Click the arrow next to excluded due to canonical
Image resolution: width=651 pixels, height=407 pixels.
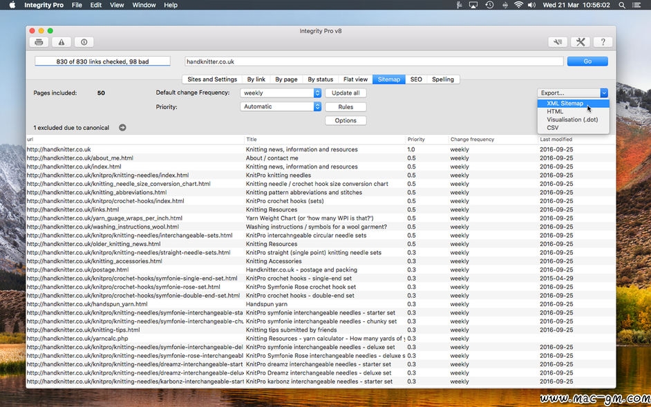coord(122,128)
